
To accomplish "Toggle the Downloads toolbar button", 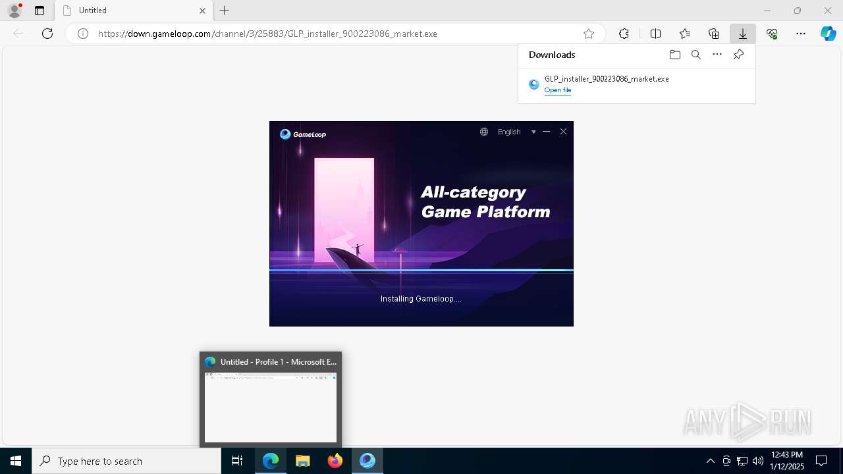I will pyautogui.click(x=743, y=34).
